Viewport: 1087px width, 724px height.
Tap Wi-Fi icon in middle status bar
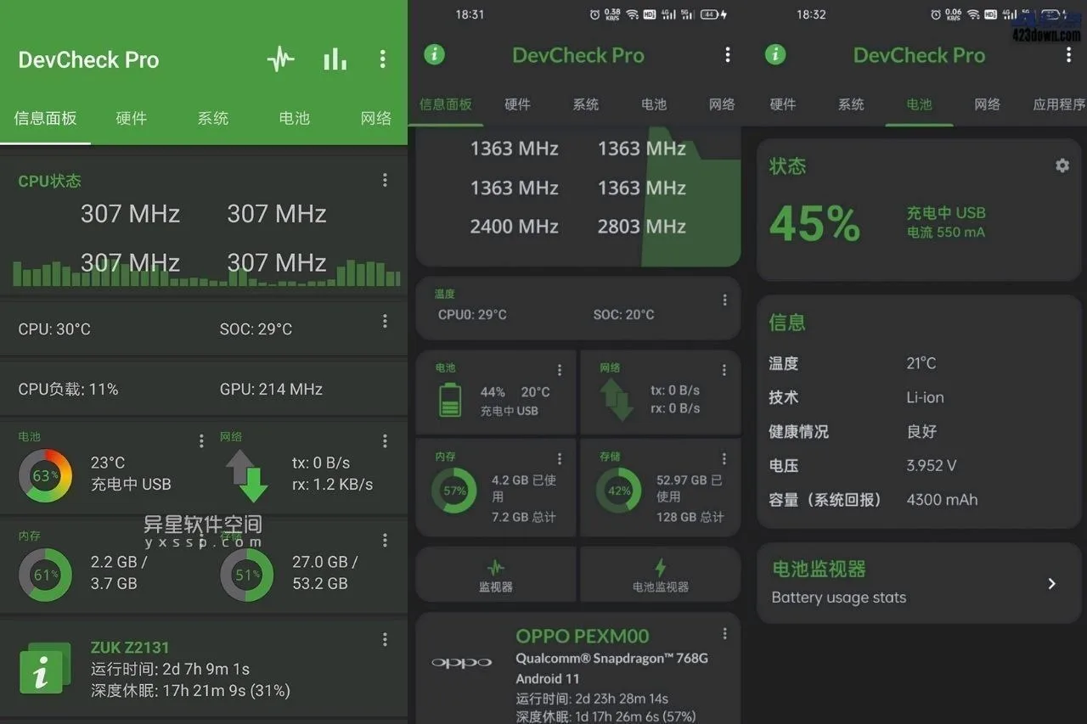[x=632, y=14]
